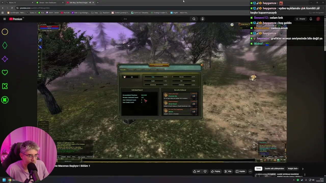Viewport: 326px width, 183px height.
Task: Open the YouTube account avatar menu
Action: (318, 19)
